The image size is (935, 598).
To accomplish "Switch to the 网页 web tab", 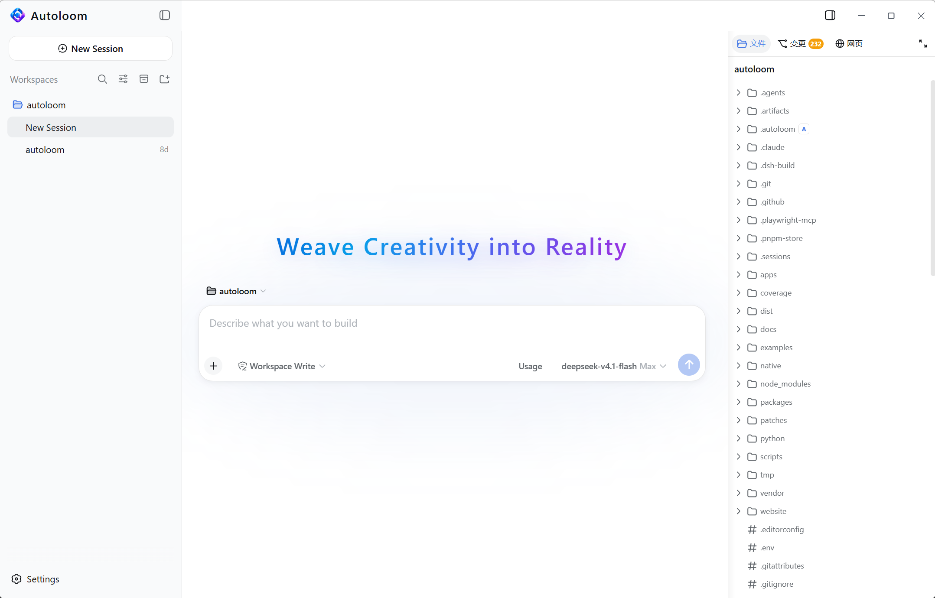I will (x=849, y=44).
